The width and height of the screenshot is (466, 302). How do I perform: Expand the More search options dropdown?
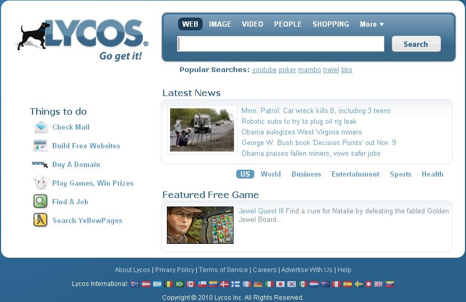coord(372,24)
